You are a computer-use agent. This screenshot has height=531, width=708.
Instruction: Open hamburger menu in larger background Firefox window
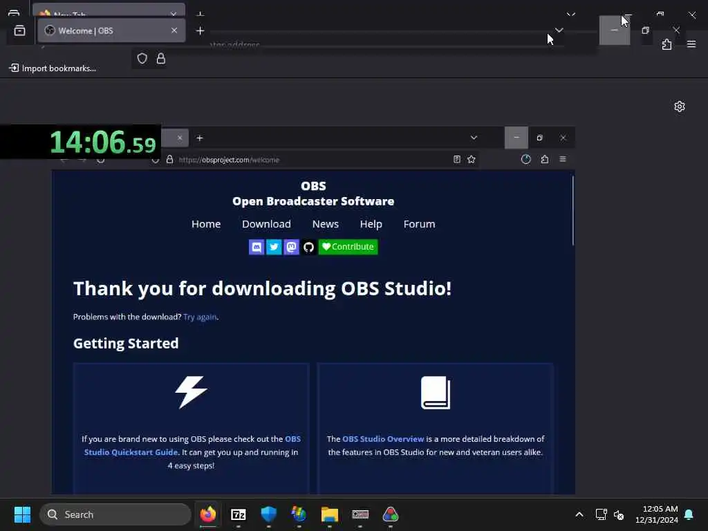691,44
